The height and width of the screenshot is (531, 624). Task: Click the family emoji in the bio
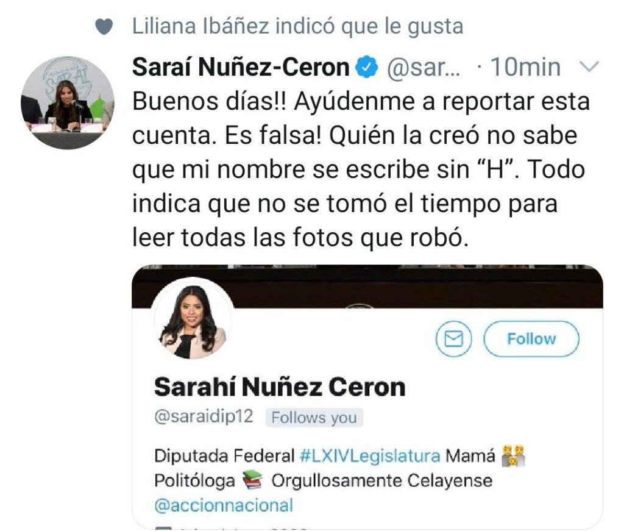click(513, 455)
